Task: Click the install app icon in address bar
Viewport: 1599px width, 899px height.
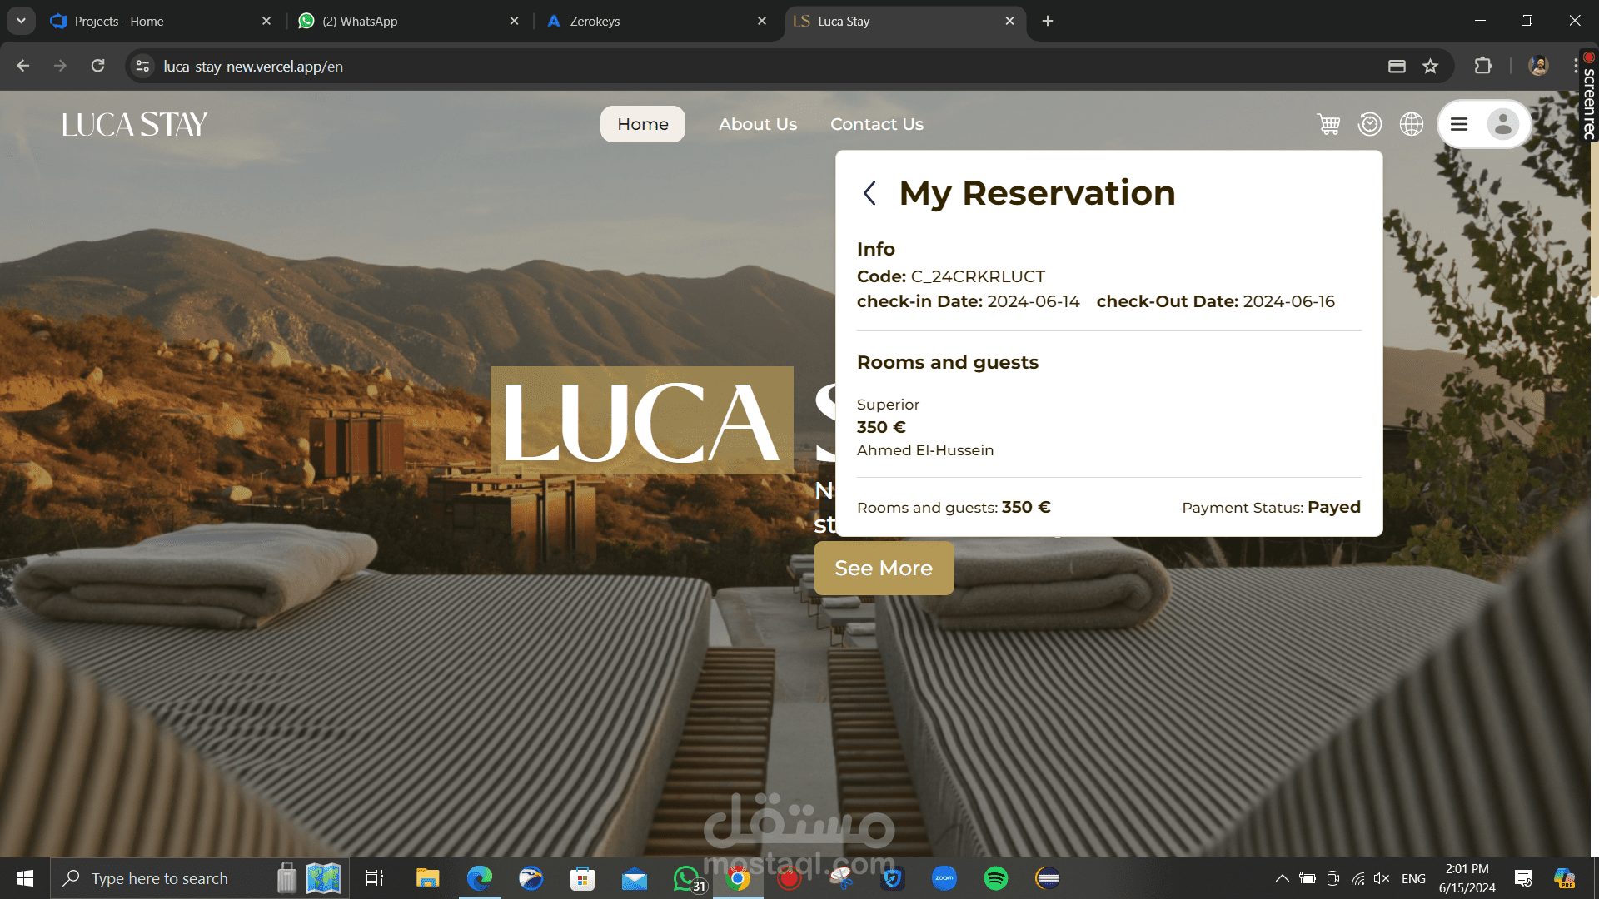Action: (1397, 67)
